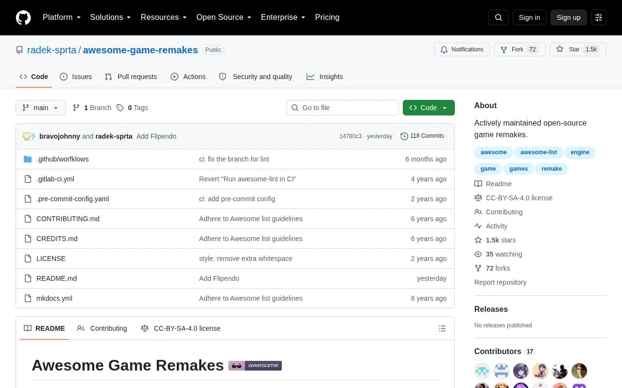Fork this repository
The height and width of the screenshot is (388, 622).
[x=519, y=49]
